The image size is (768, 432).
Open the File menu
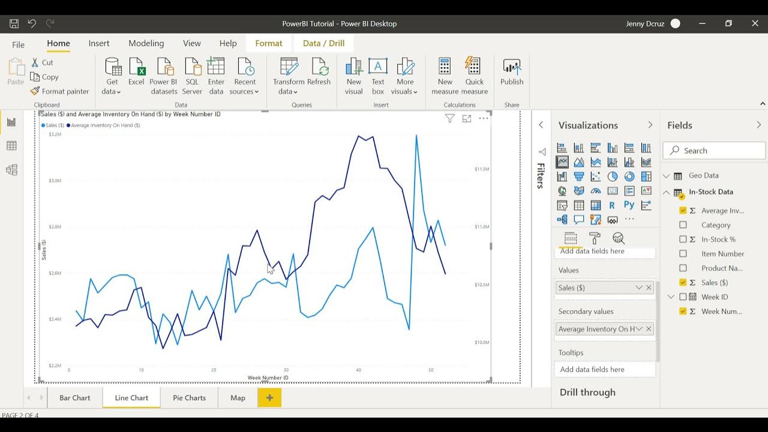(x=19, y=44)
